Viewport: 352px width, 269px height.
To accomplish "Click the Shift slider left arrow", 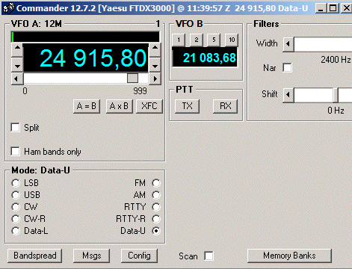I will point(288,95).
